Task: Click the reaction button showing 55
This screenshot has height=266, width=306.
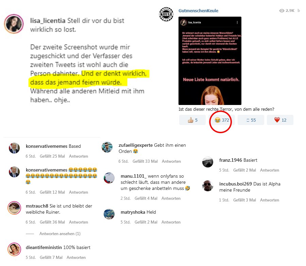Action: pyautogui.click(x=251, y=120)
